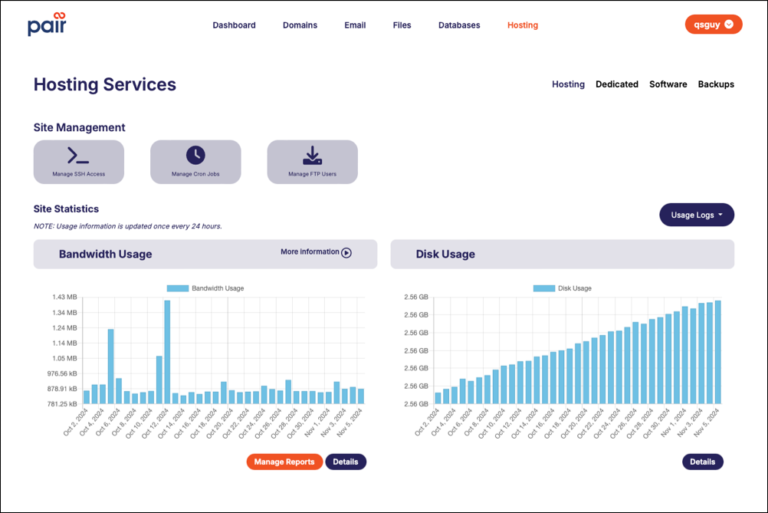Open the Files menu
The width and height of the screenshot is (768, 513).
[x=402, y=25]
